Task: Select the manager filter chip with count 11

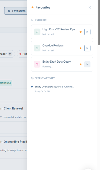Action: coord(7,54)
